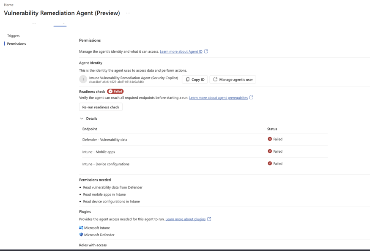Viewport: 370px width, 251px height.
Task: Click the open icon in Manage agentic user button
Action: pos(215,79)
